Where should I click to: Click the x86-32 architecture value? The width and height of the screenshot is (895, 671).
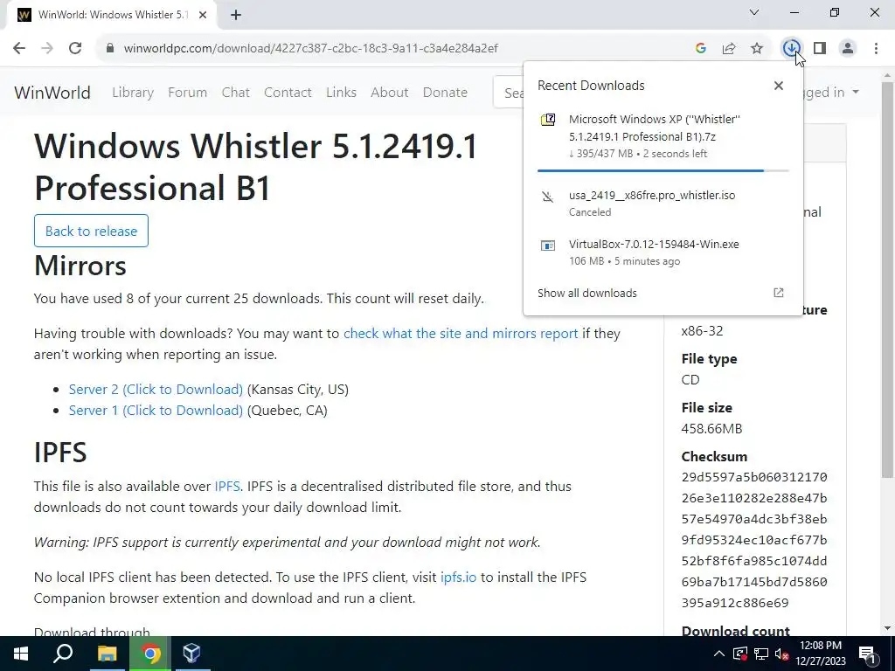click(x=702, y=331)
